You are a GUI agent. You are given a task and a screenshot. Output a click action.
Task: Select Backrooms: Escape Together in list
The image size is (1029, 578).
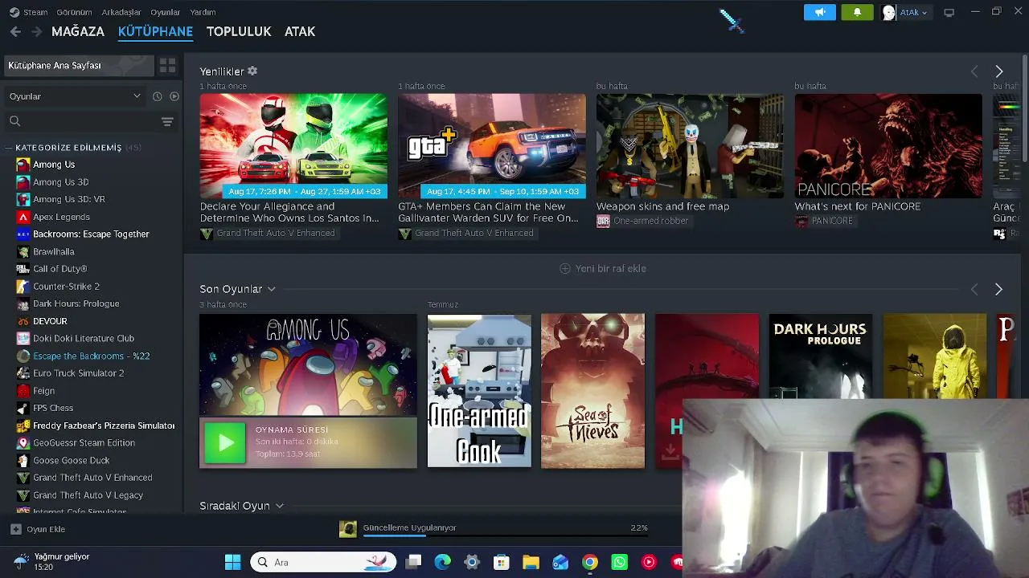pos(92,234)
